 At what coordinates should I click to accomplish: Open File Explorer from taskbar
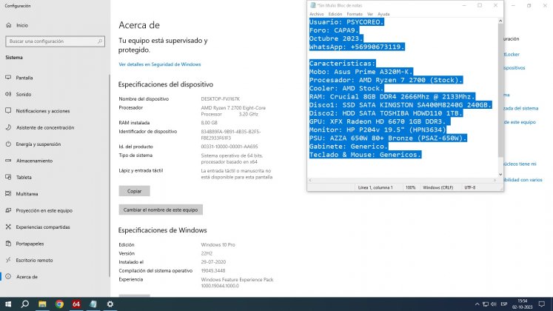point(42,304)
